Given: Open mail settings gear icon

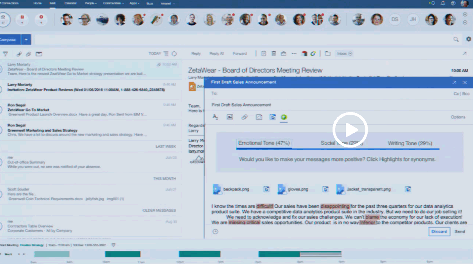Looking at the screenshot, I should tap(469, 39).
